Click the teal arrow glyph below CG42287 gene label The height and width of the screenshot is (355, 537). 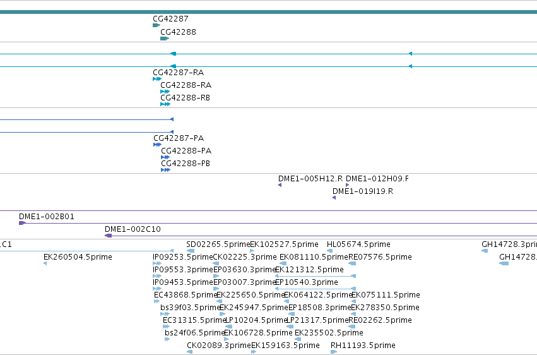[156, 25]
